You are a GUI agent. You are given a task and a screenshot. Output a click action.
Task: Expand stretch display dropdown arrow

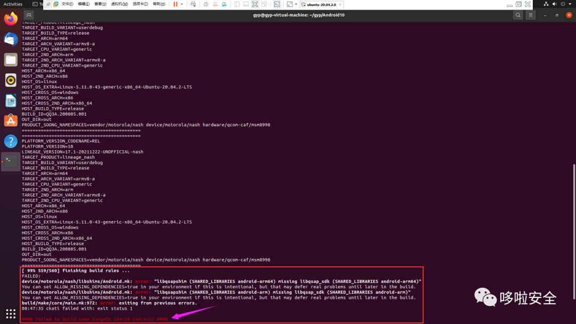[296, 4]
